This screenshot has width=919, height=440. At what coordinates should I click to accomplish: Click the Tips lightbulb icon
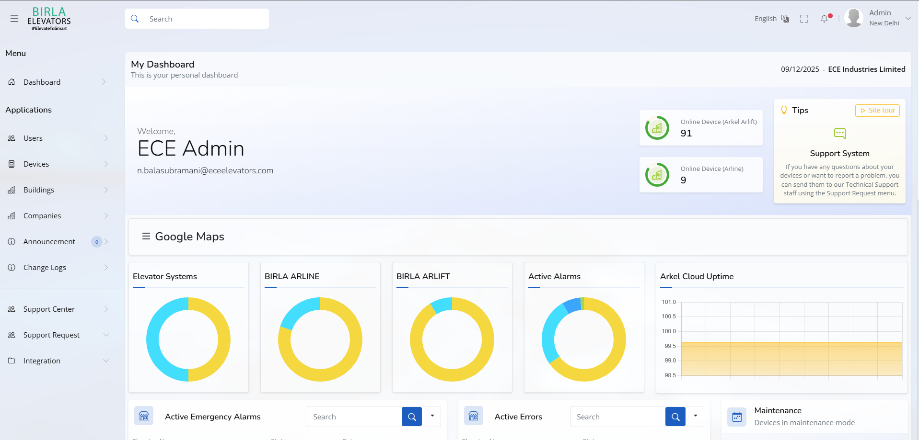tap(784, 110)
